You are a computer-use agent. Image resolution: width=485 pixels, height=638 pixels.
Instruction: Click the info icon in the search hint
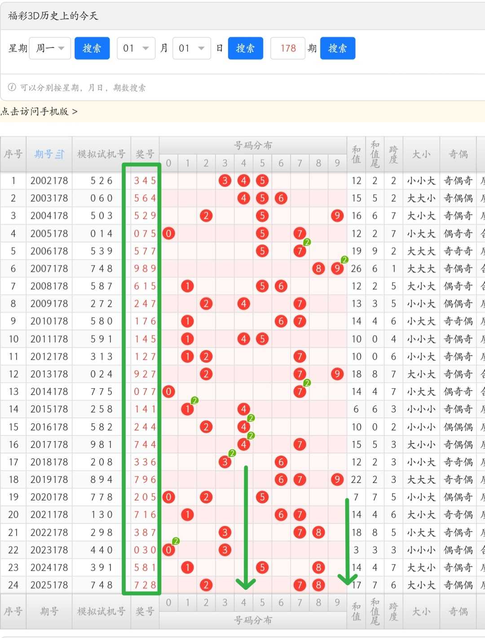coord(12,87)
